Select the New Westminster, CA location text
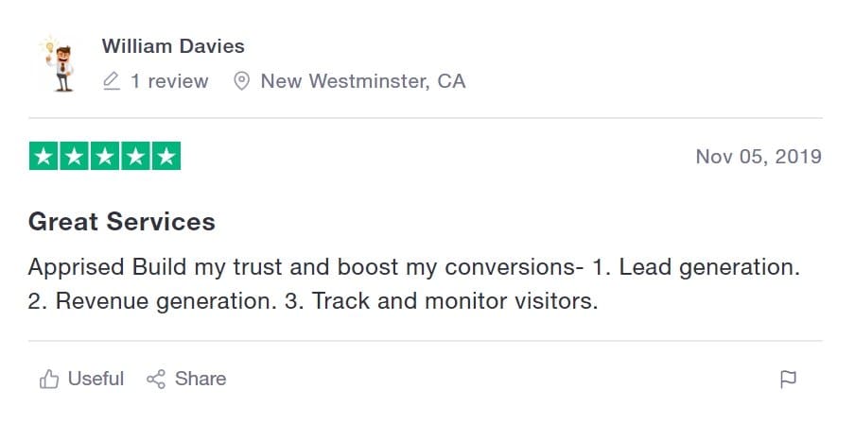Screen dimensions: 855x423 (x=363, y=81)
